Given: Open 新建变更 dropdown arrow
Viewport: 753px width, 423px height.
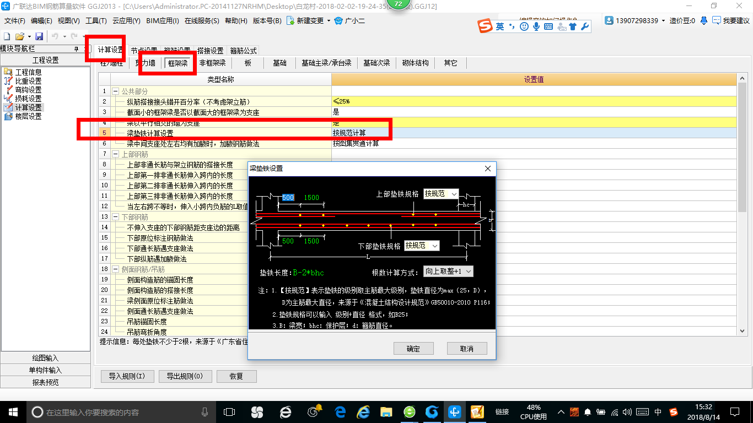Looking at the screenshot, I should coord(329,21).
